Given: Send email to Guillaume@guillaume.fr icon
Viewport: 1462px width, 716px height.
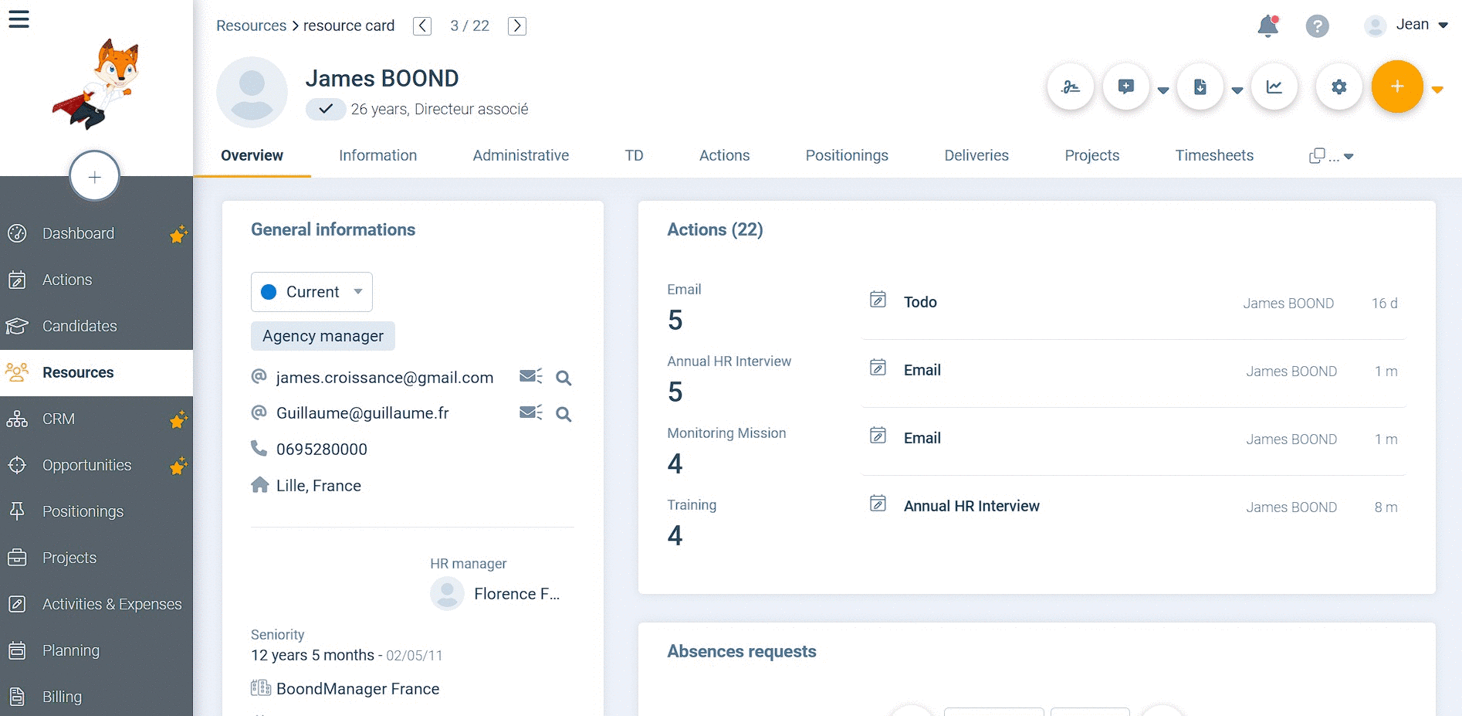Looking at the screenshot, I should coord(530,412).
